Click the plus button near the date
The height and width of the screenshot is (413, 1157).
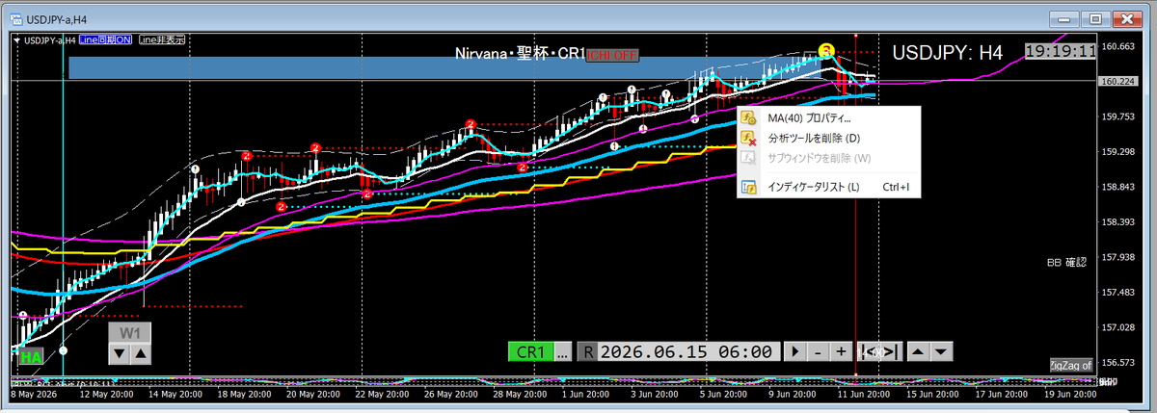coord(841,351)
